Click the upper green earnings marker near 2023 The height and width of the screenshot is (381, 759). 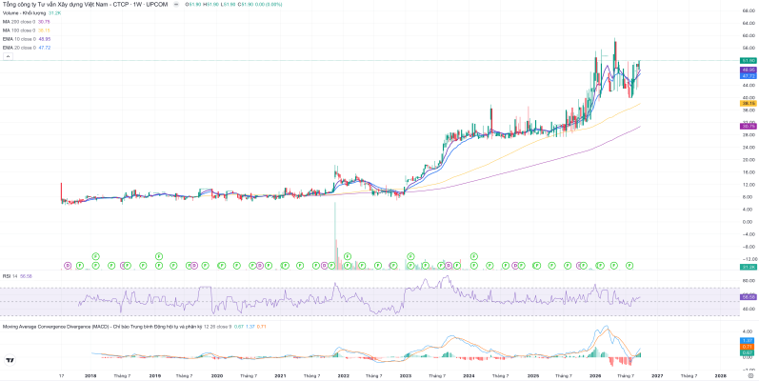pyautogui.click(x=410, y=255)
